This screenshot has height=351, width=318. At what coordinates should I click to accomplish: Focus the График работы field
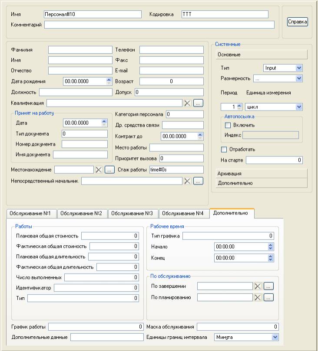[x=96, y=327]
